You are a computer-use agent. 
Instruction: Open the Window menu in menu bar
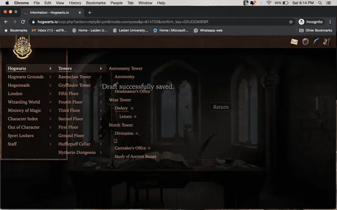pos(145,3)
